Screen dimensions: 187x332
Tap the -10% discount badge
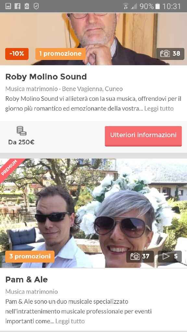point(17,54)
